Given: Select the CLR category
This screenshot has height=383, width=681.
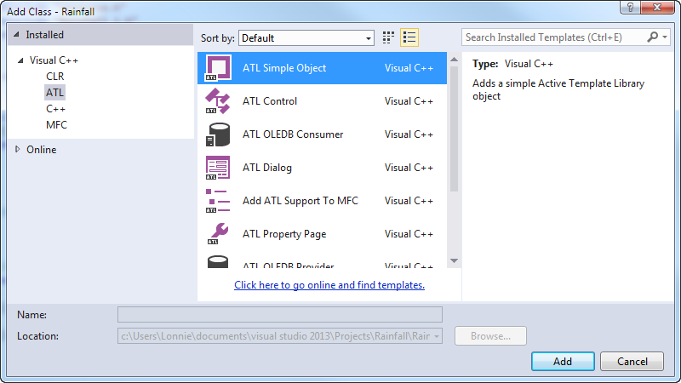Looking at the screenshot, I should (x=55, y=77).
